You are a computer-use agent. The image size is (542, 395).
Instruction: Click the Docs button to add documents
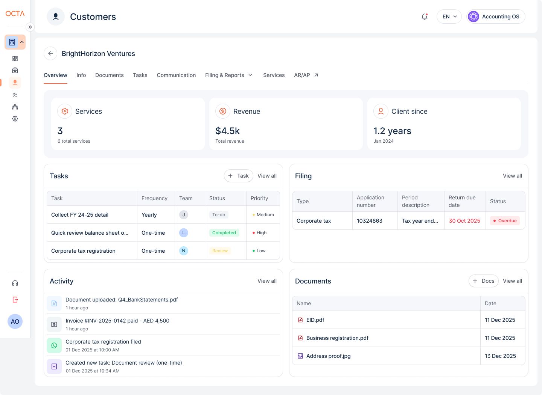(x=484, y=281)
